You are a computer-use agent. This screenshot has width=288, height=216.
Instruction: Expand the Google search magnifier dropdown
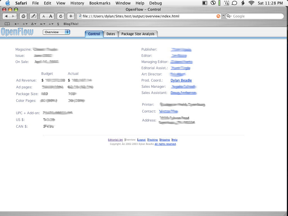(x=229, y=16)
